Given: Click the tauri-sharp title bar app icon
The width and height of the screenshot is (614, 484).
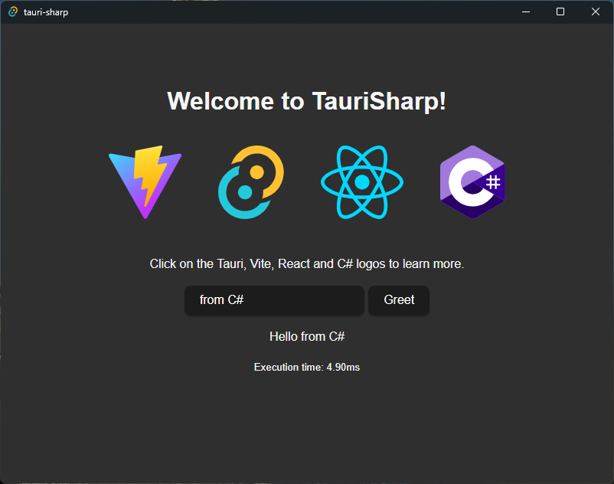Looking at the screenshot, I should (13, 11).
